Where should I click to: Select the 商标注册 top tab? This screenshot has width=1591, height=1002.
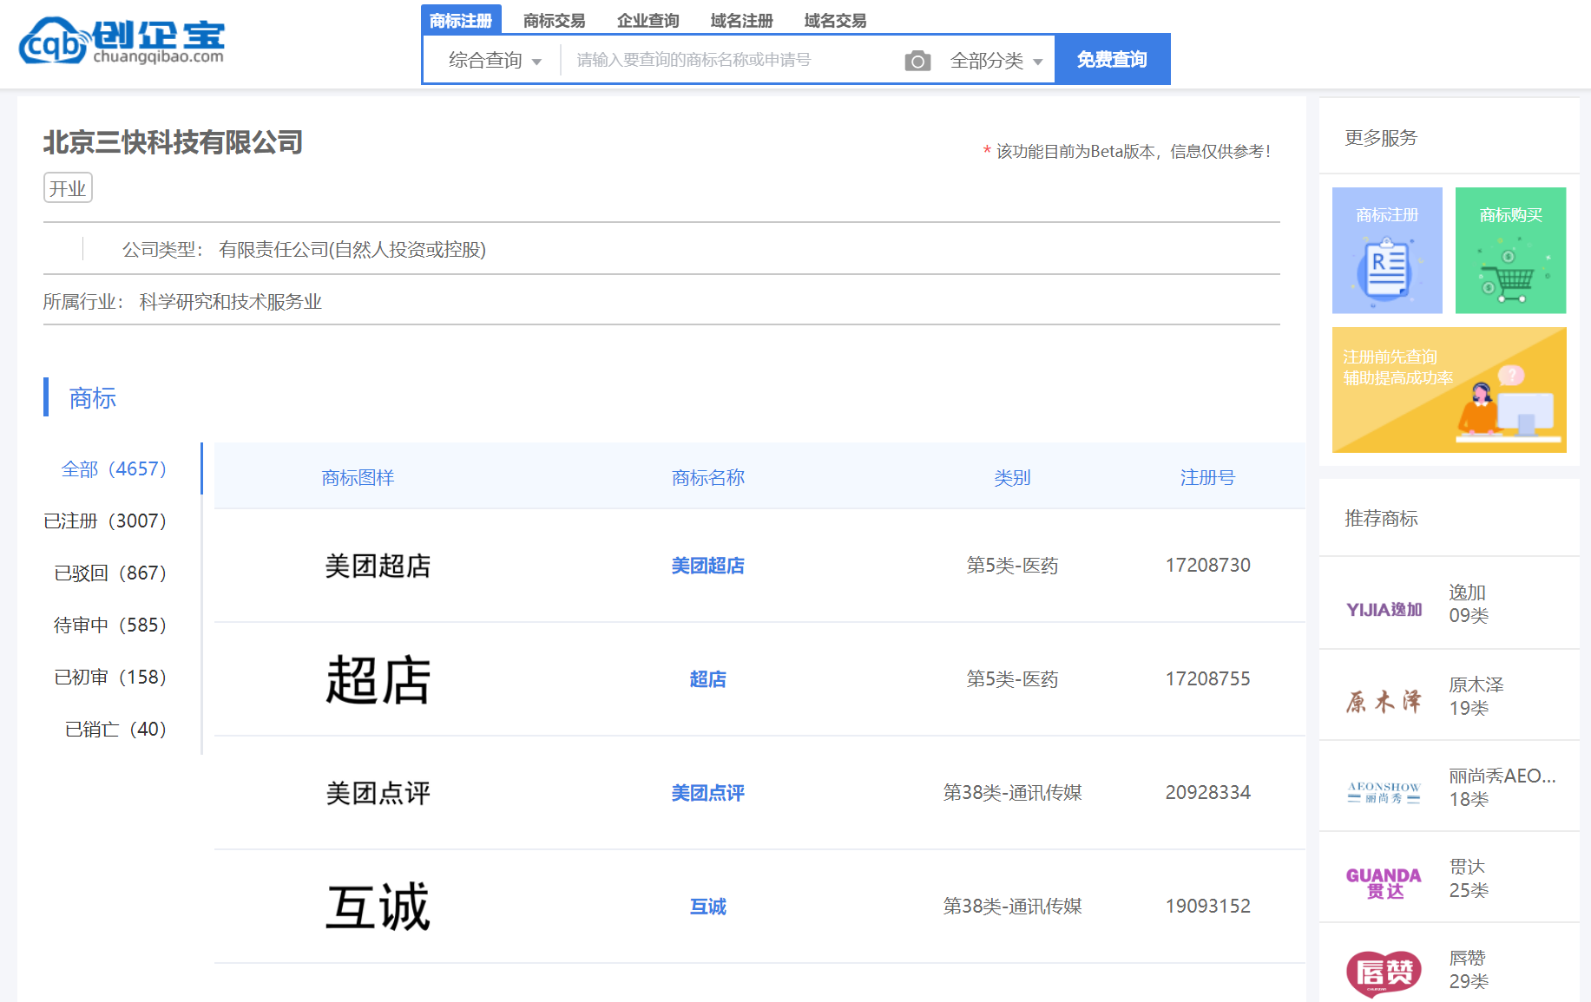click(x=461, y=20)
